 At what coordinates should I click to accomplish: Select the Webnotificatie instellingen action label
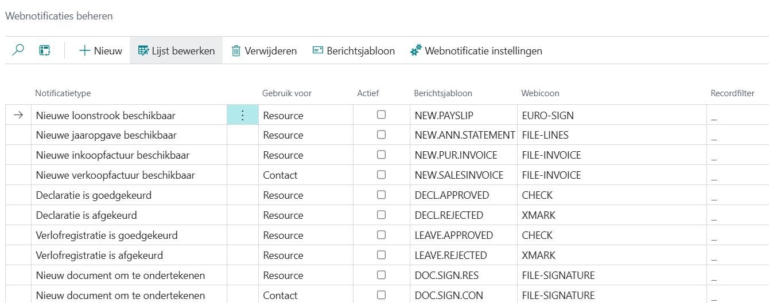point(483,50)
